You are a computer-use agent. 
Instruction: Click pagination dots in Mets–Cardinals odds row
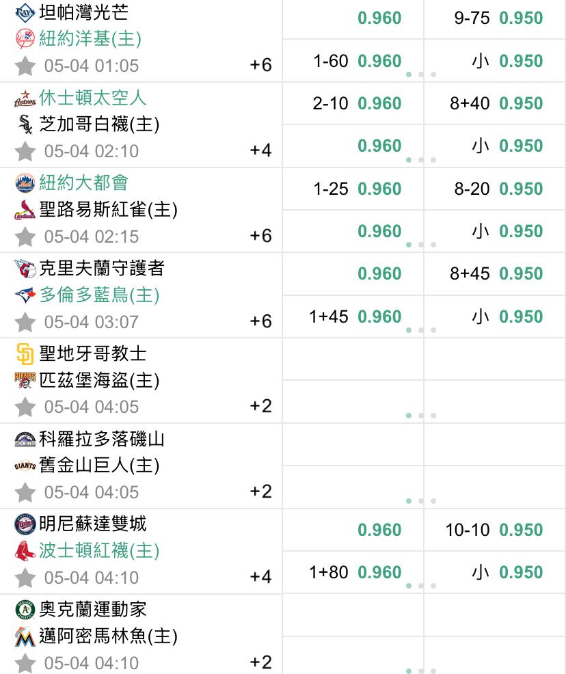click(x=420, y=245)
